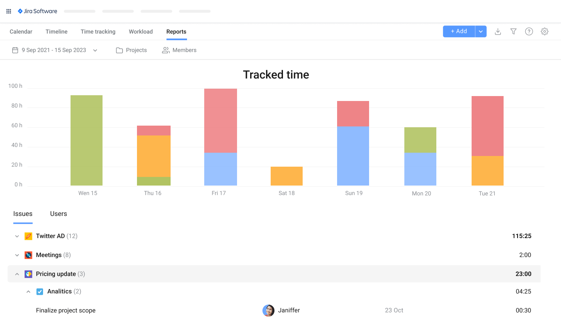Switch to the Timeline tab
The width and height of the screenshot is (561, 328).
pyautogui.click(x=56, y=32)
